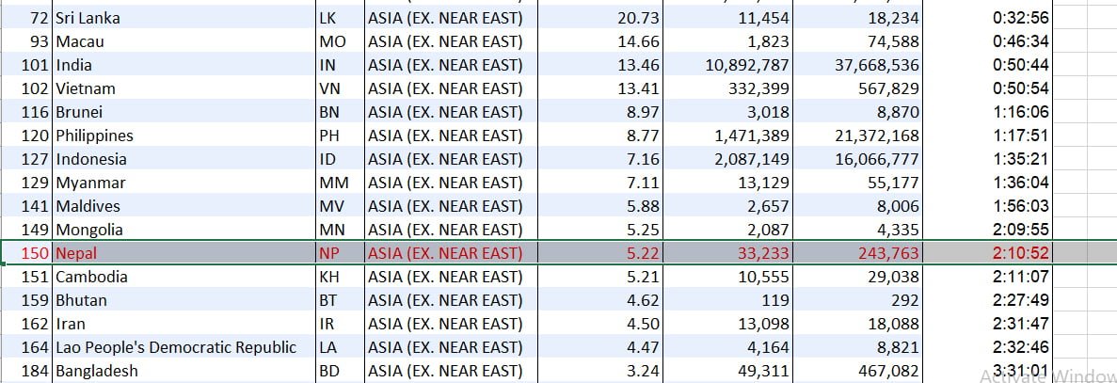Click the Maldives region cell
The height and width of the screenshot is (383, 1117).
pyautogui.click(x=445, y=206)
